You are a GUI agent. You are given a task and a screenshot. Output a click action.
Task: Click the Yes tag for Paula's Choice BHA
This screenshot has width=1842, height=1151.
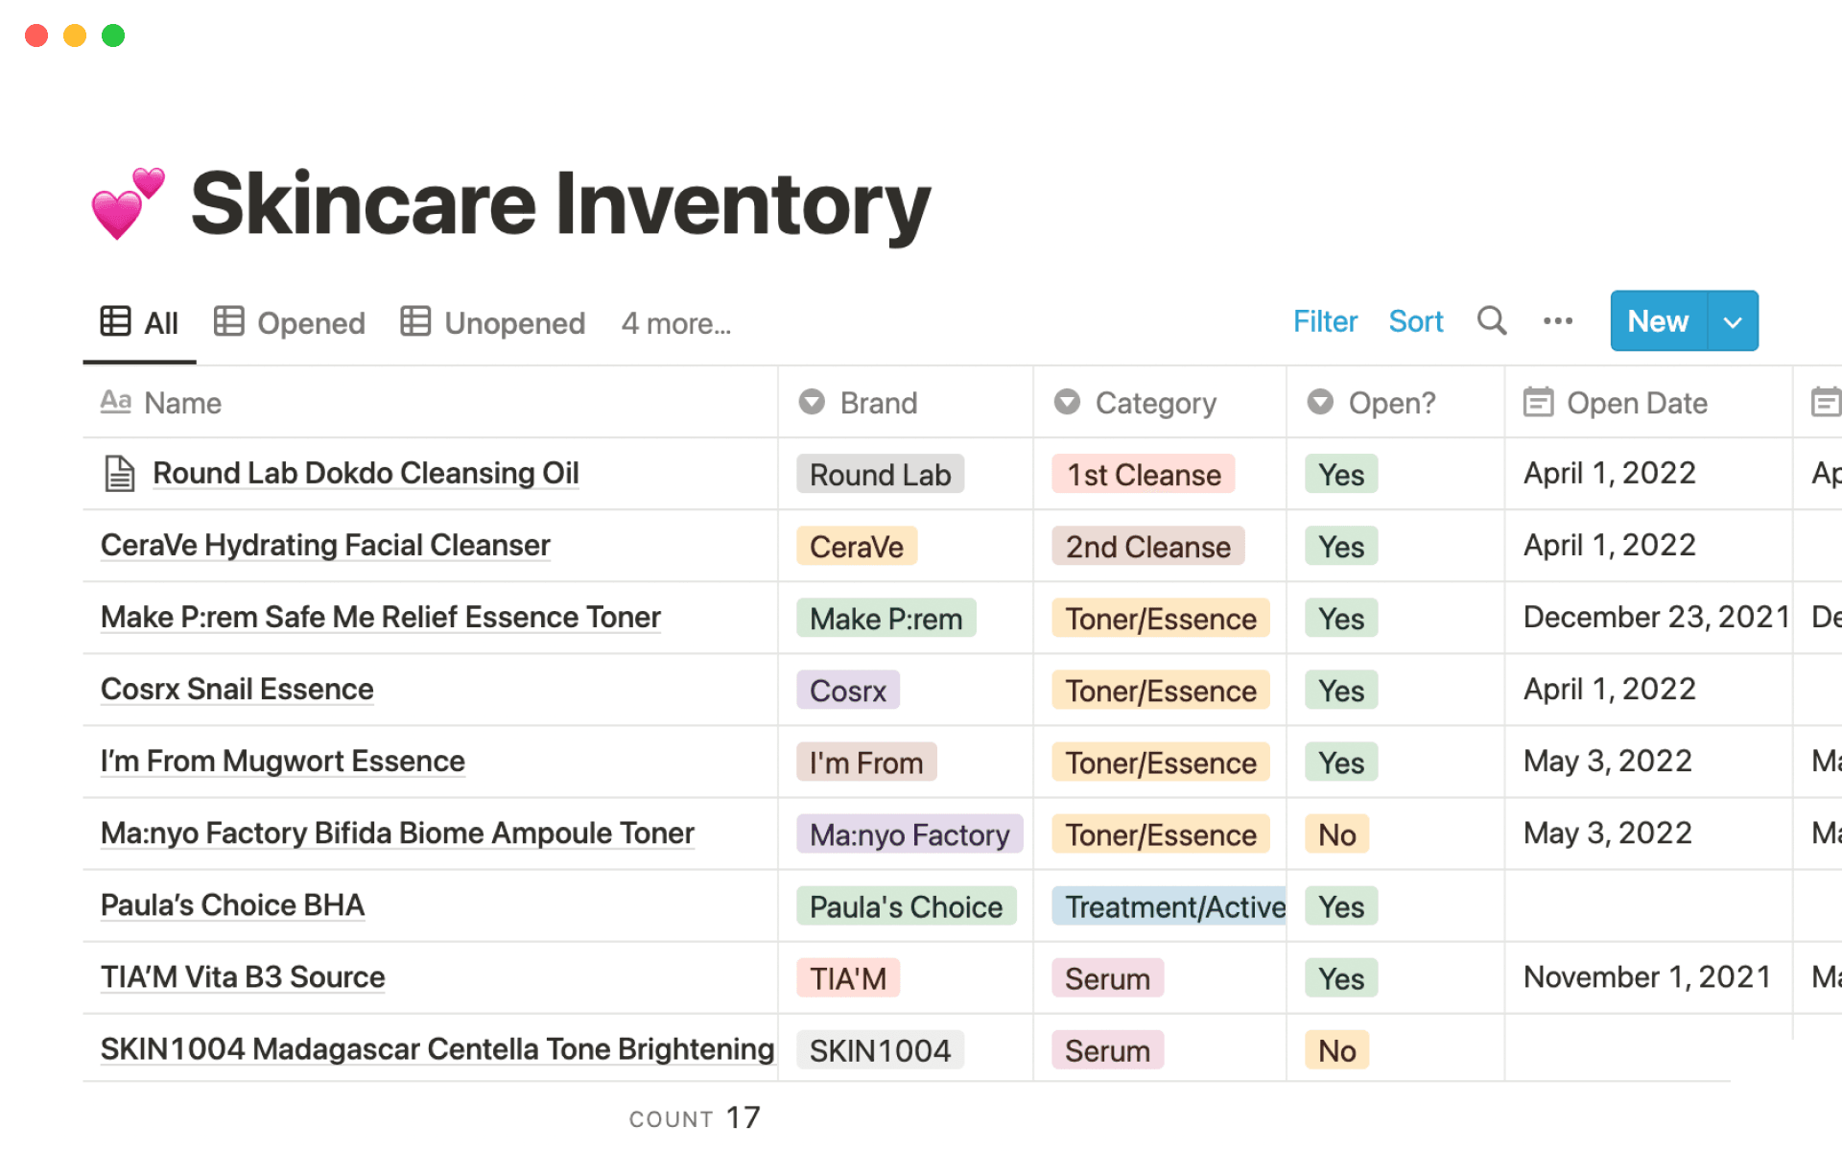[x=1340, y=906]
